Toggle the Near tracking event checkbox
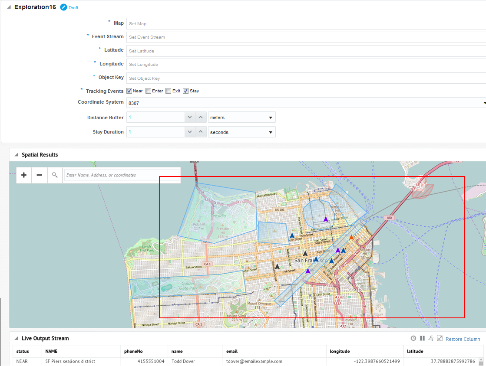 pyautogui.click(x=129, y=91)
